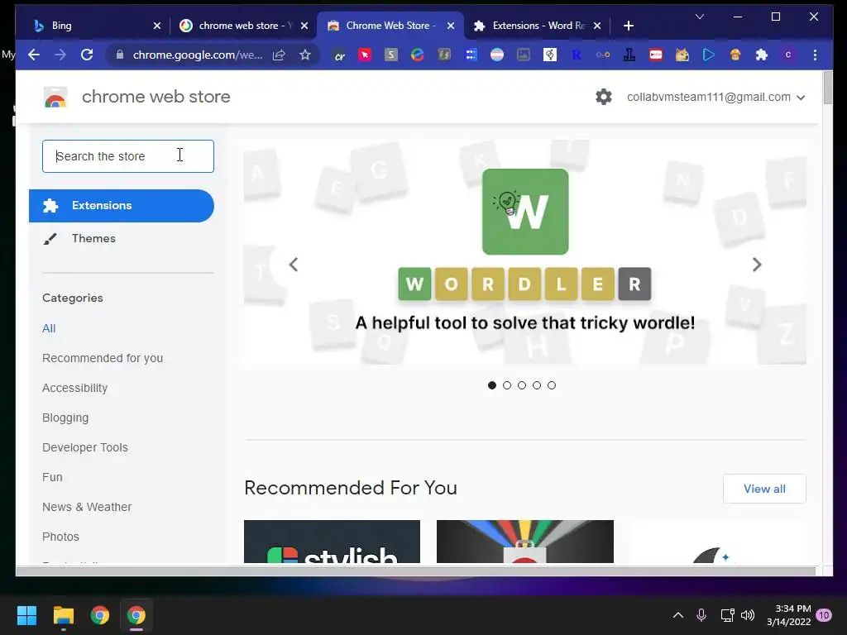The image size is (847, 635).
Task: Open the web store settings gear
Action: (x=603, y=97)
